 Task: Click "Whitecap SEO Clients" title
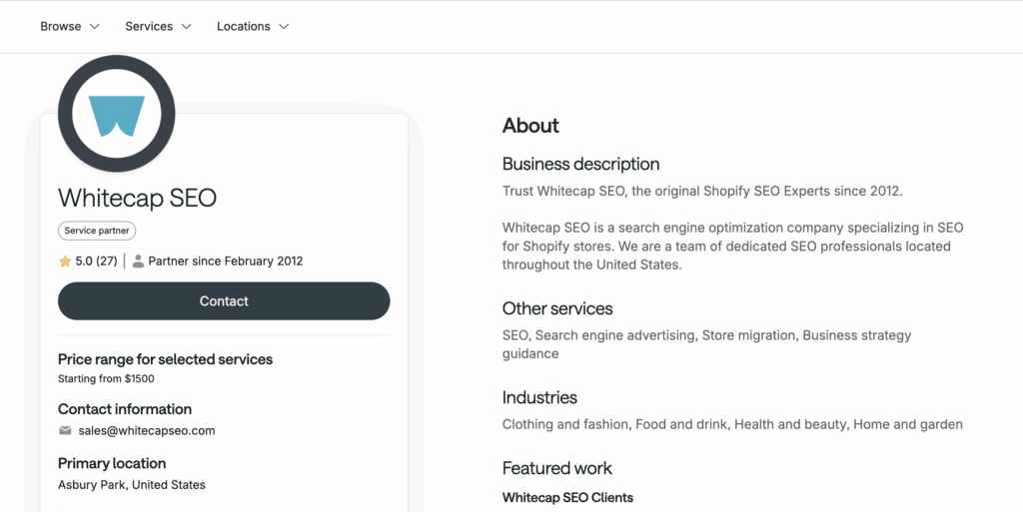coord(567,498)
